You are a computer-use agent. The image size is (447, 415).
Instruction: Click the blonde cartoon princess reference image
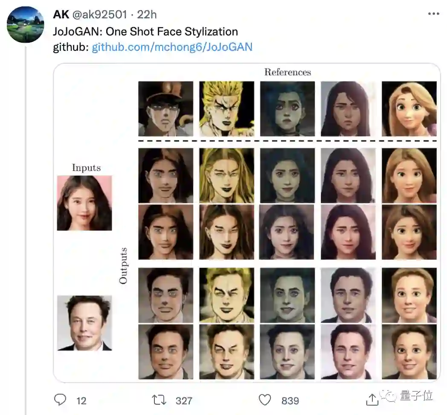click(409, 109)
